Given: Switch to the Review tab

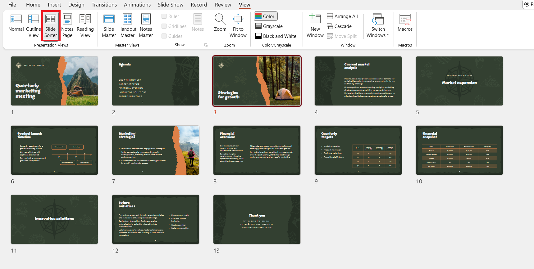Looking at the screenshot, I should tap(223, 5).
